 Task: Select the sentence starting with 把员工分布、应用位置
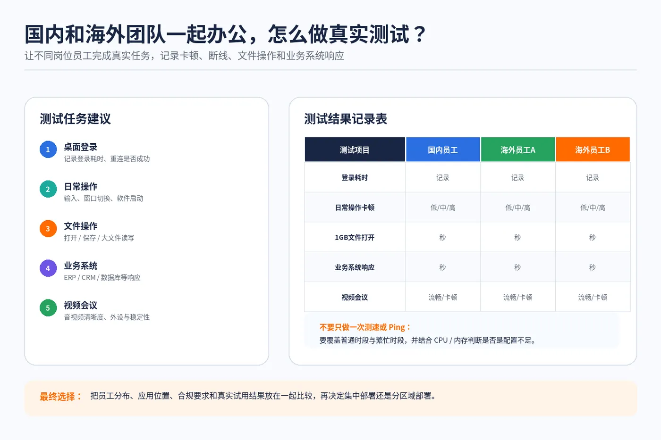tap(263, 396)
